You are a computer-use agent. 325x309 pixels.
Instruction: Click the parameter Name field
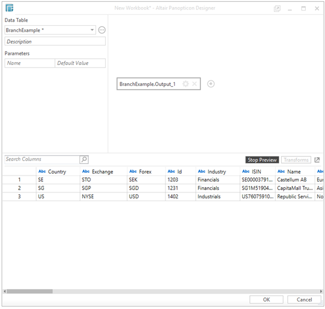pos(30,63)
